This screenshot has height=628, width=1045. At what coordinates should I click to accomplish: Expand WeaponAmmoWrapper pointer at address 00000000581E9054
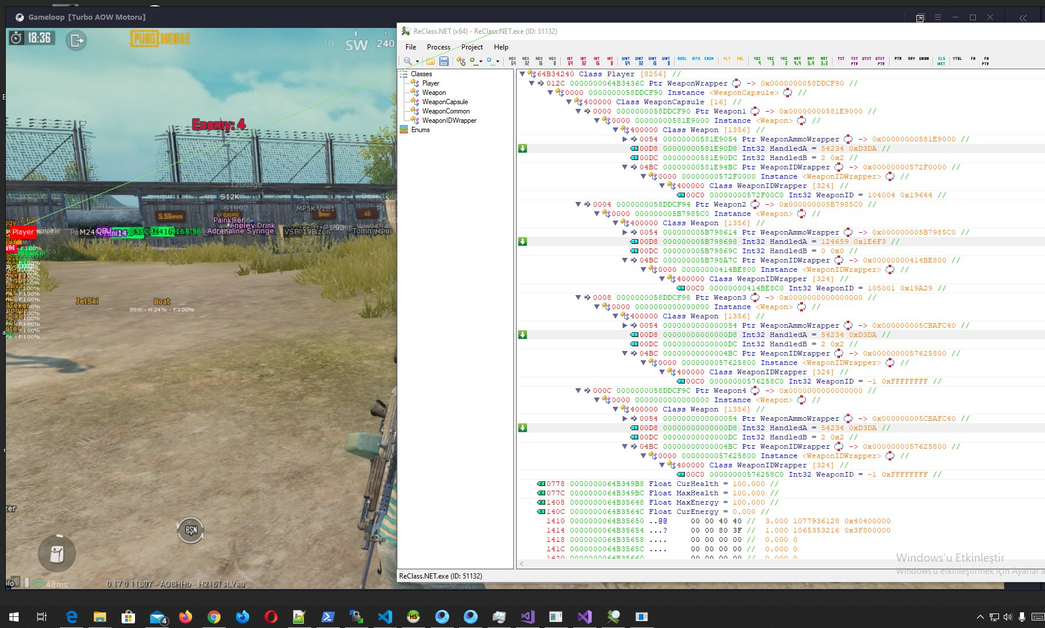click(625, 139)
